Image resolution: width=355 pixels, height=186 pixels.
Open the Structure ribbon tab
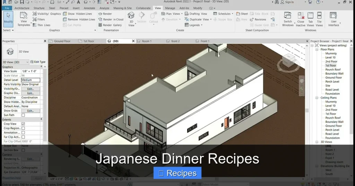click(39, 8)
